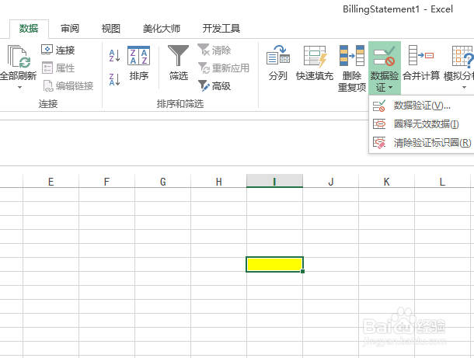Select column G header
The height and width of the screenshot is (358, 474).
[162, 182]
